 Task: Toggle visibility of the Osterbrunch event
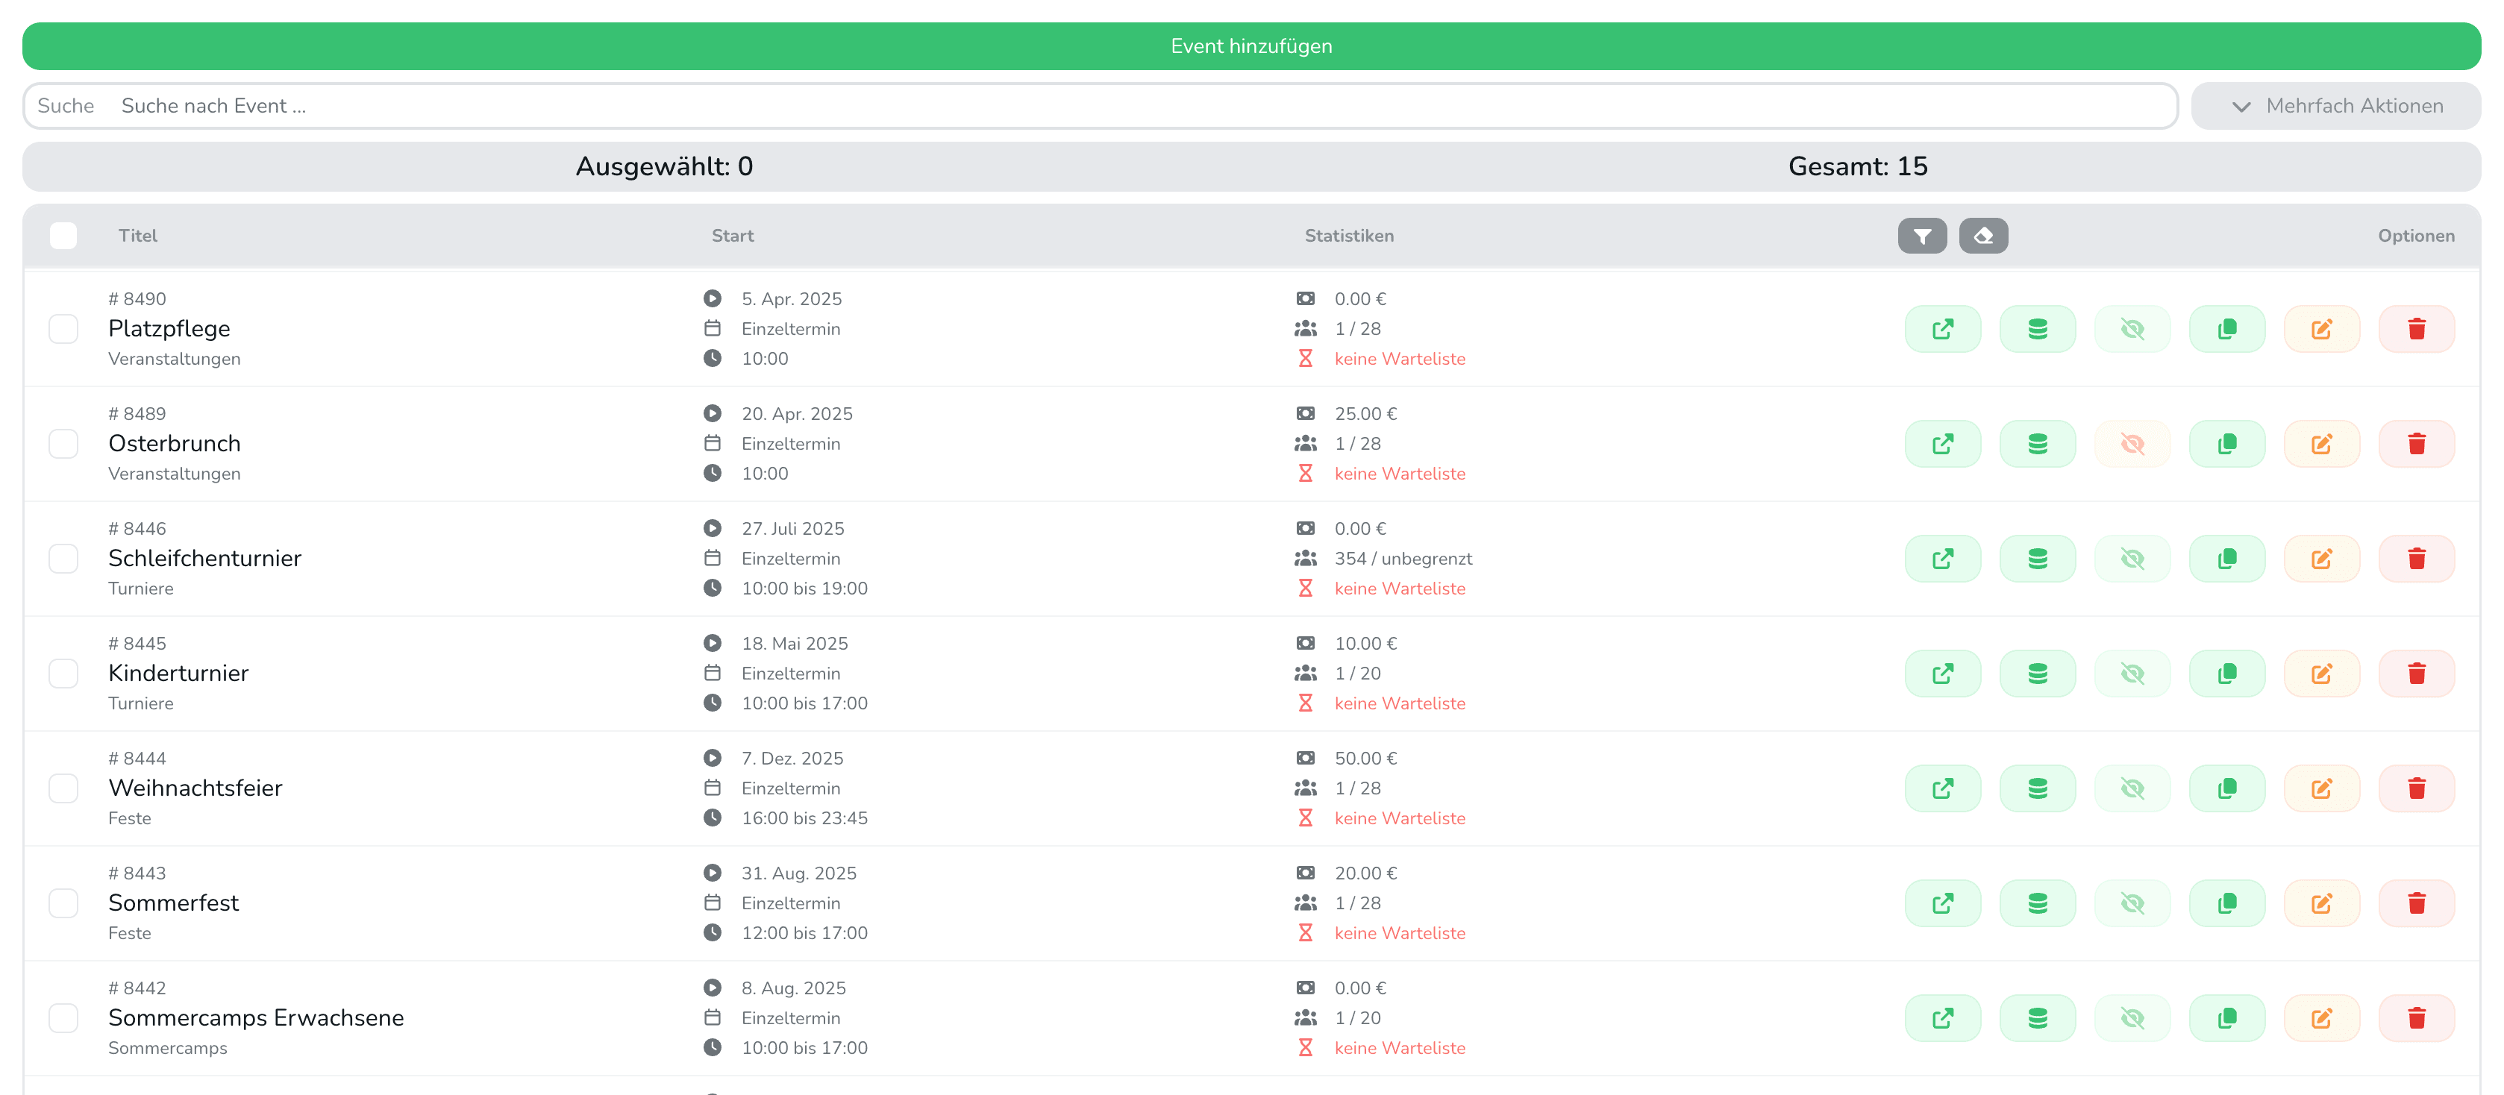pyautogui.click(x=2131, y=444)
